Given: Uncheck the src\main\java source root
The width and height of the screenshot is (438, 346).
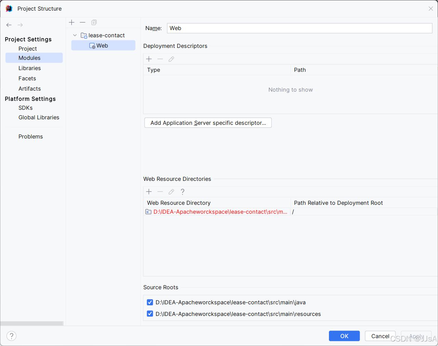Looking at the screenshot, I should pos(150,302).
